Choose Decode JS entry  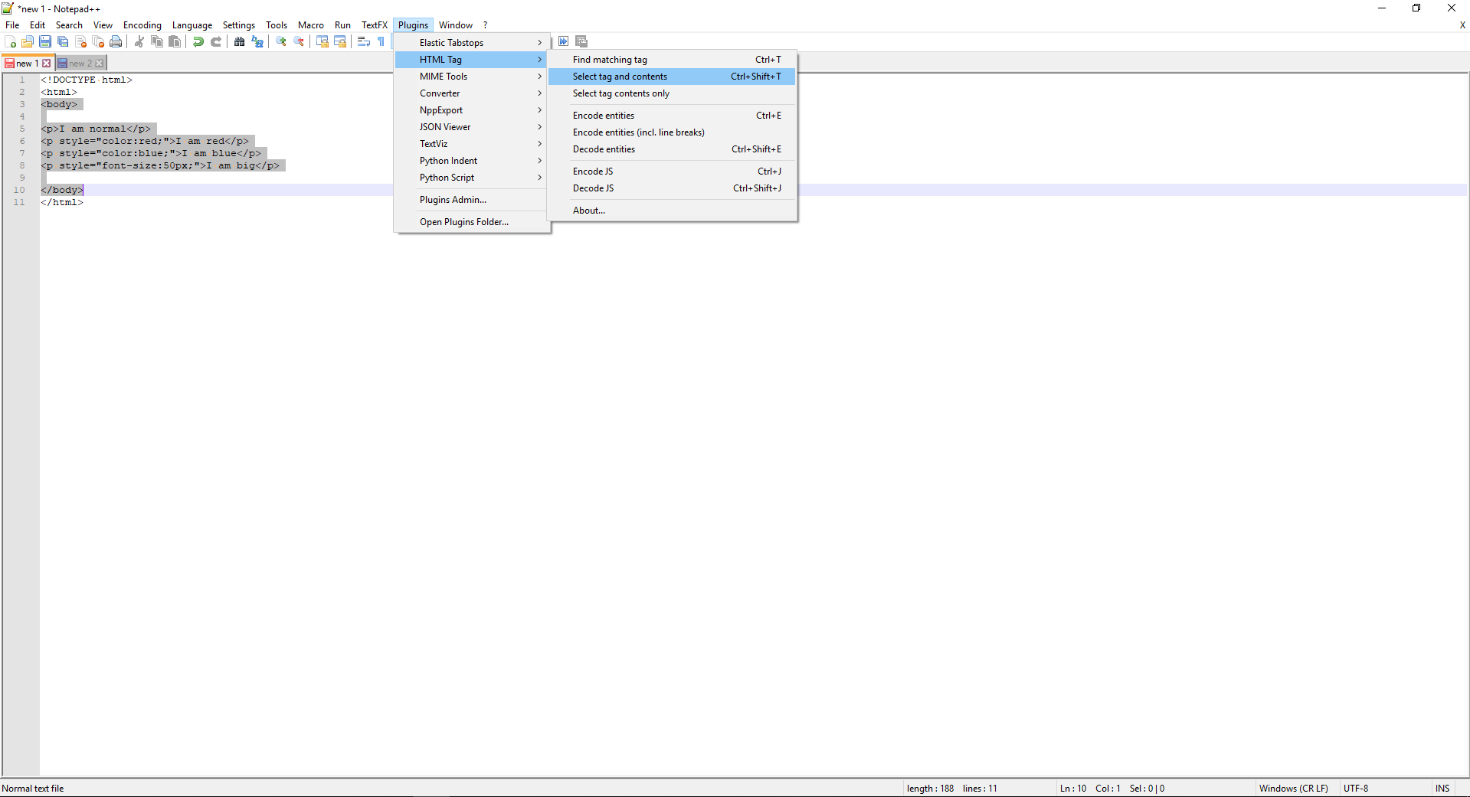click(672, 188)
